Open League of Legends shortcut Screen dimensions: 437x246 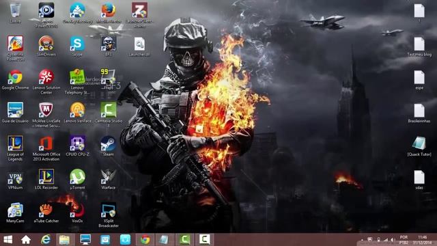[x=15, y=148]
